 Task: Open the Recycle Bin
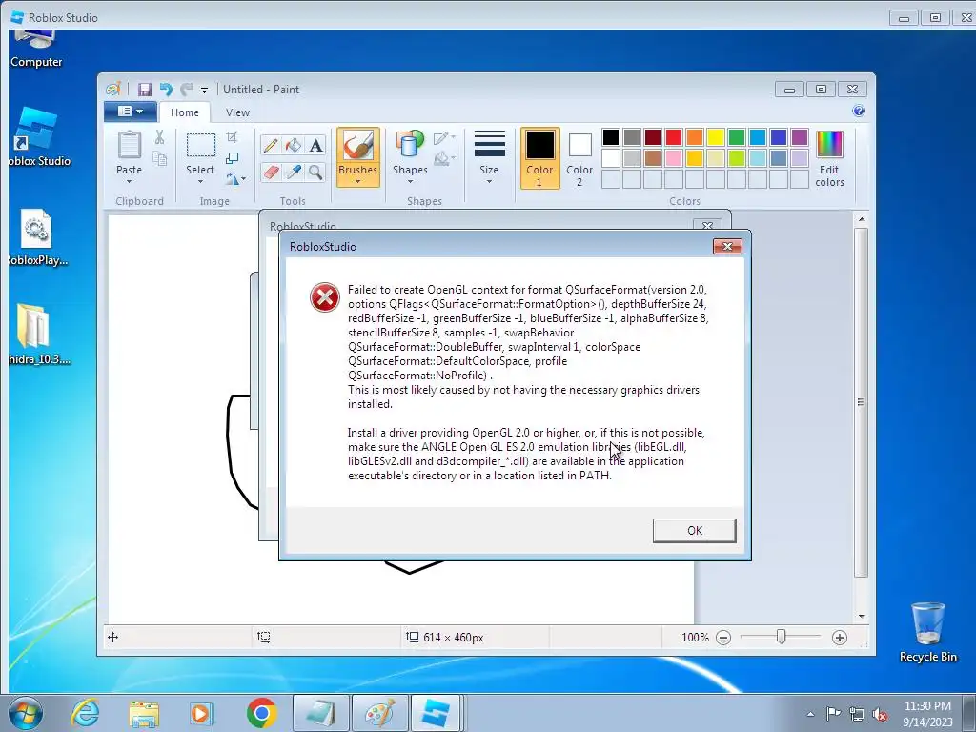927,632
